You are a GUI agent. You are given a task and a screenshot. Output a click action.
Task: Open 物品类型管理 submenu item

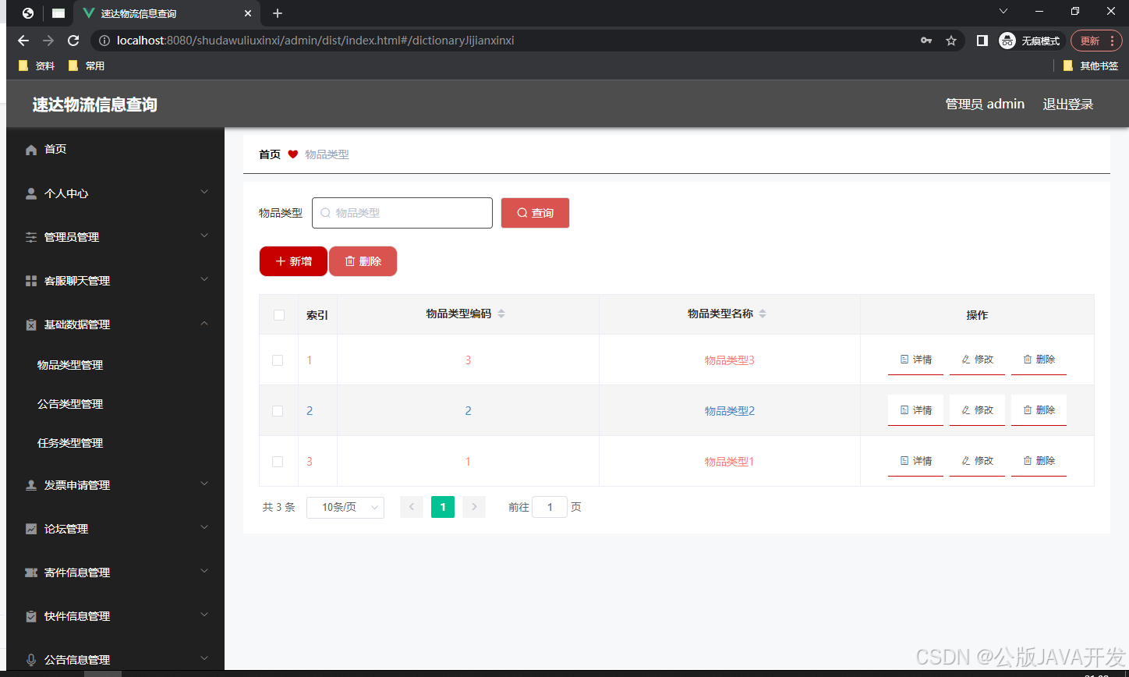(70, 365)
